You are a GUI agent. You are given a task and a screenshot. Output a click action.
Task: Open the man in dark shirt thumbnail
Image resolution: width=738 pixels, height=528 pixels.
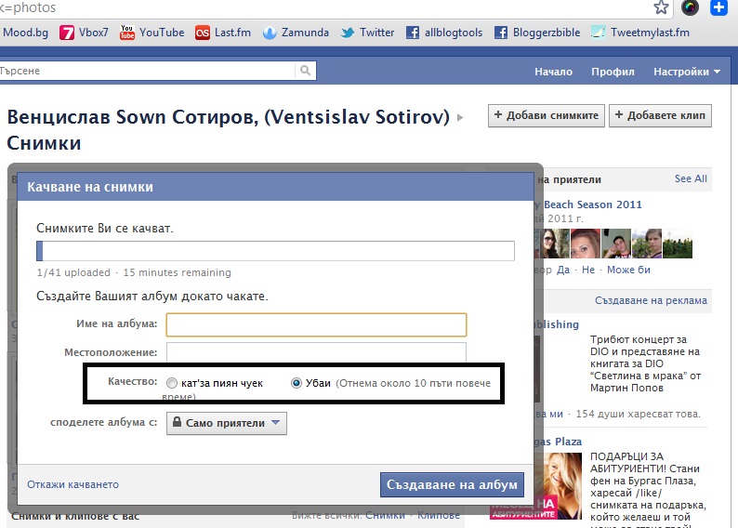[x=616, y=244]
